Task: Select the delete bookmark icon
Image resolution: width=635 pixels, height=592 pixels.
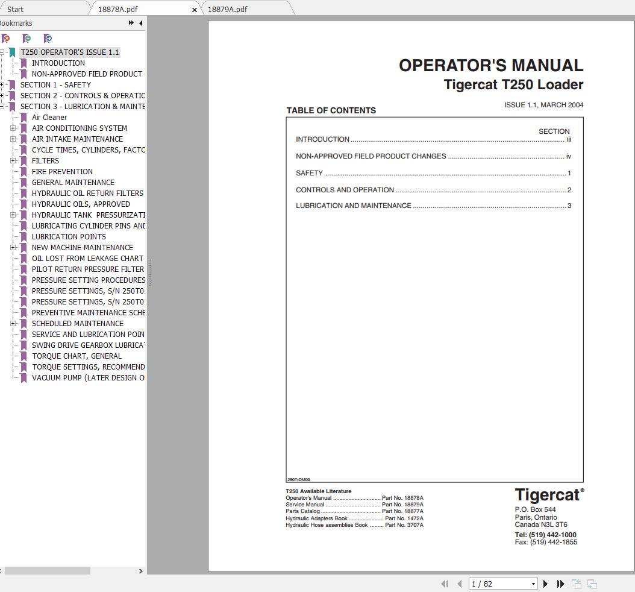Action: 5,39
